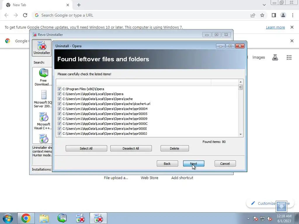The height and width of the screenshot is (224, 299).
Task: Open Chrome side panel
Action: pos(274,15)
